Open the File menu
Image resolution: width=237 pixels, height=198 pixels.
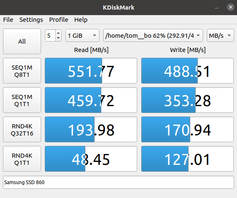coord(8,20)
